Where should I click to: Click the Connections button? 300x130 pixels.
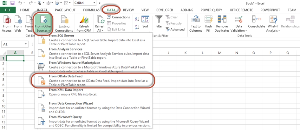pos(118,17)
